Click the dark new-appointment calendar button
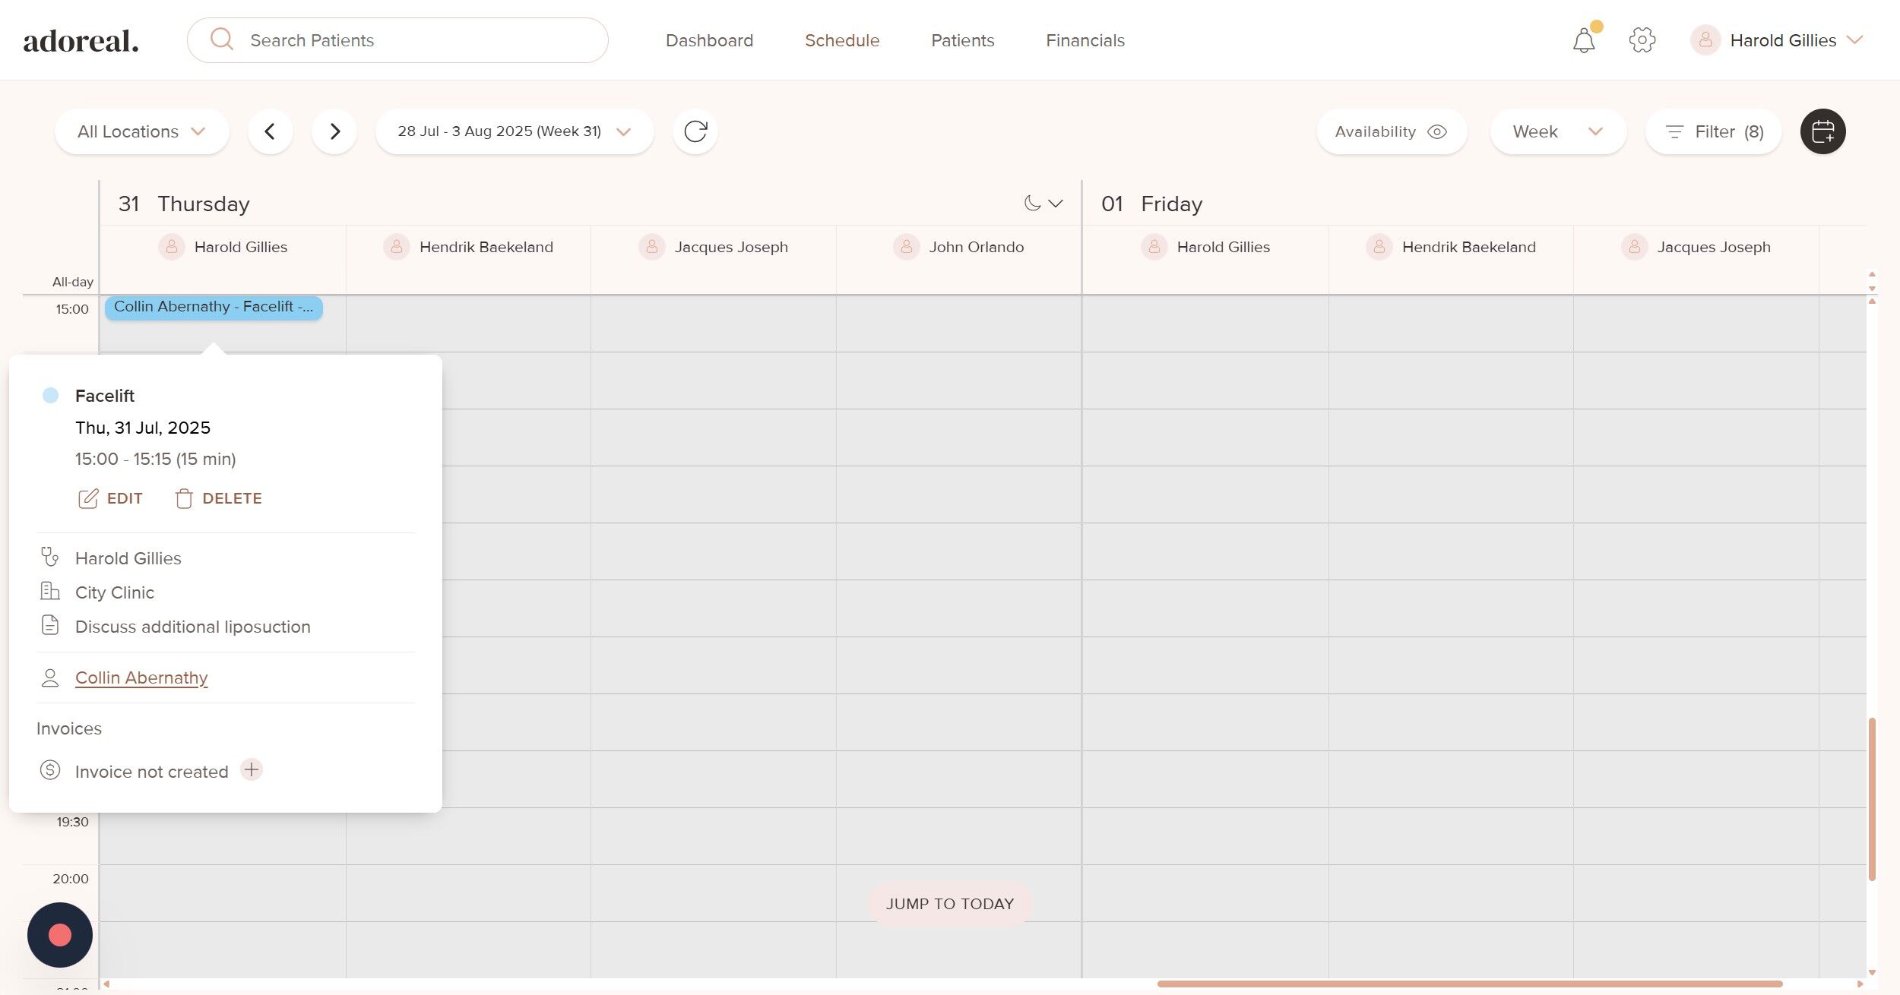 (1822, 131)
